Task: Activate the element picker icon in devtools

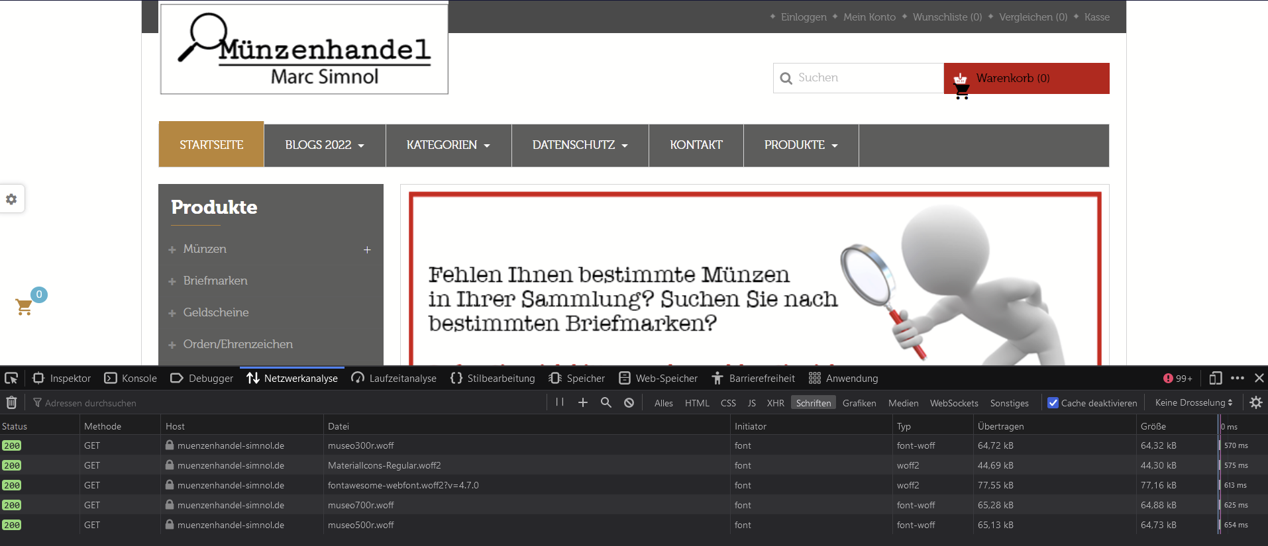Action: coord(11,378)
